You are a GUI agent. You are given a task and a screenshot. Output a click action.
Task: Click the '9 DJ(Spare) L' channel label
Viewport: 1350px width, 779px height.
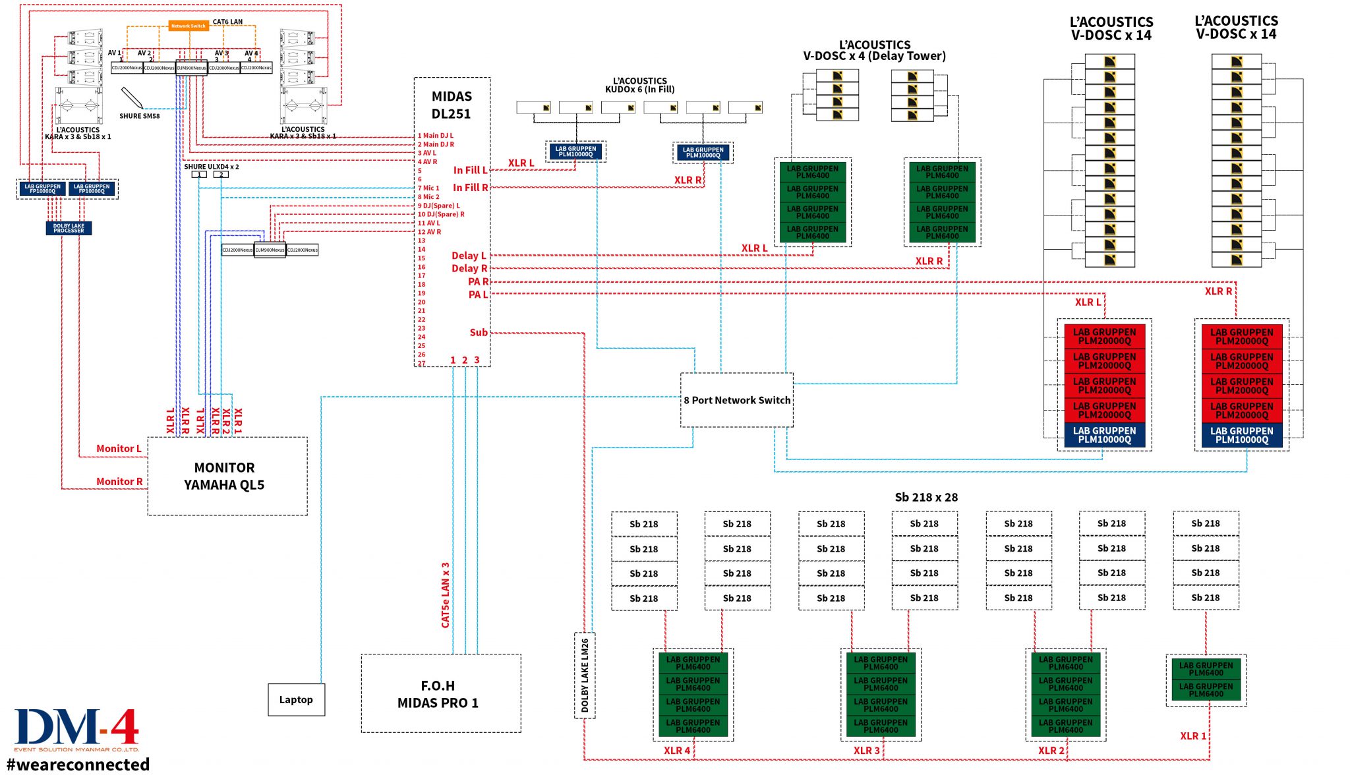pos(439,206)
